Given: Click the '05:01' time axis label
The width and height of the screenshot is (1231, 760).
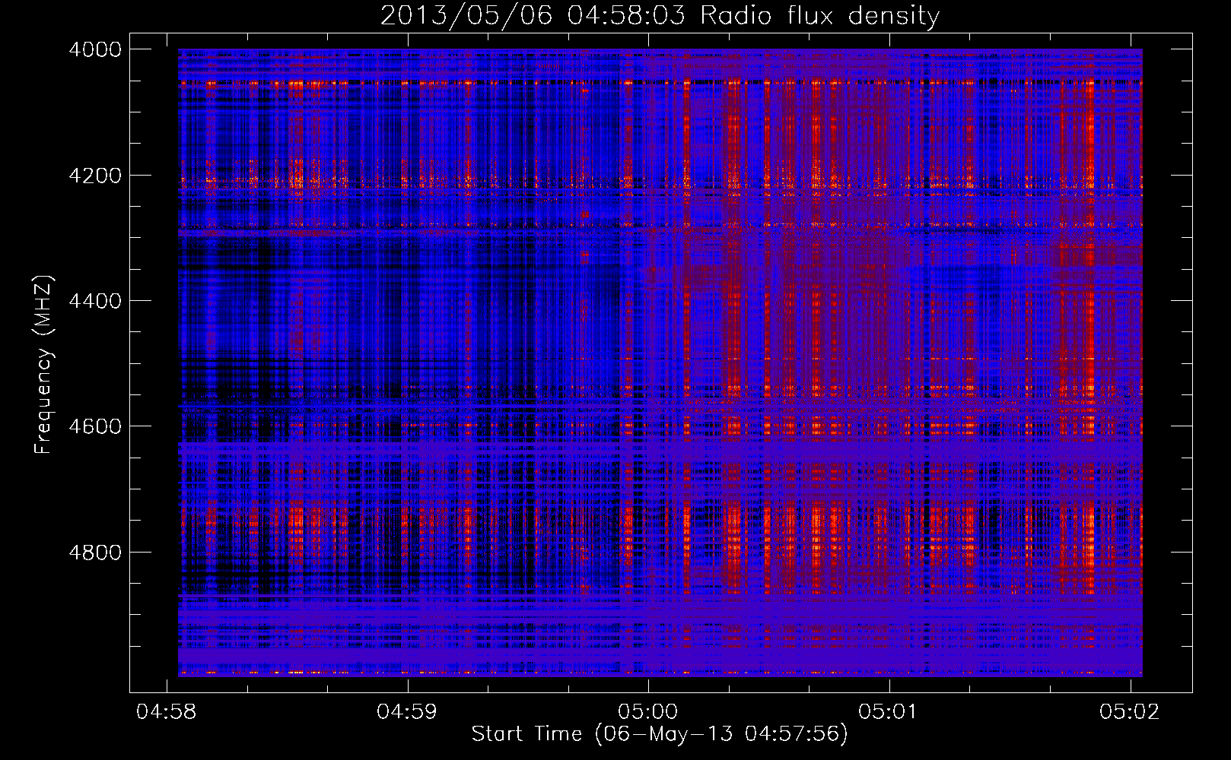Looking at the screenshot, I should pyautogui.click(x=889, y=711).
